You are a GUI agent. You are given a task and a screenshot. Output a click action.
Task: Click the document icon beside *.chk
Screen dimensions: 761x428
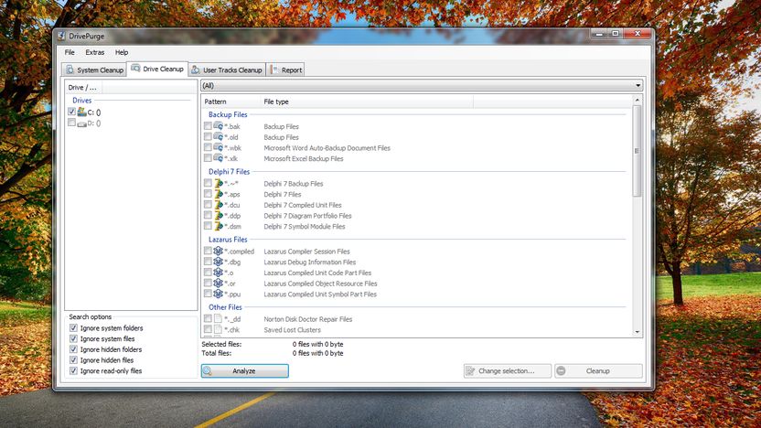click(x=218, y=329)
